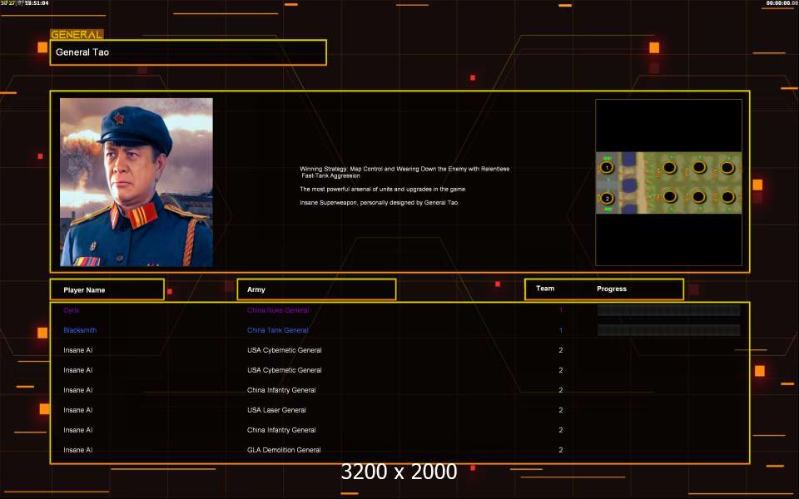Click the Winning Strategy description text

tap(404, 172)
